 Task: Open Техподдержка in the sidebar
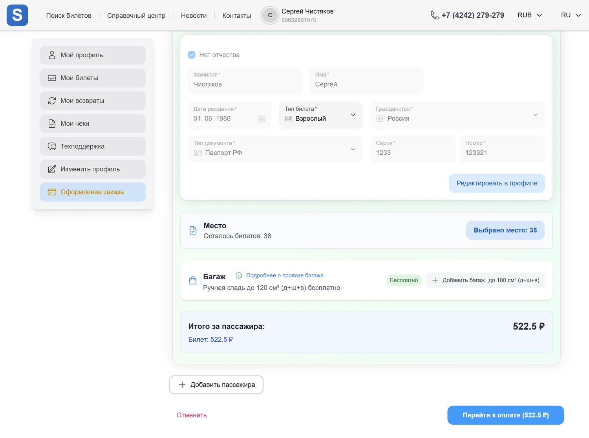coord(93,146)
